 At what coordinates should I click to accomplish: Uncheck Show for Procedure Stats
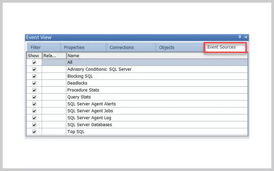(x=34, y=90)
